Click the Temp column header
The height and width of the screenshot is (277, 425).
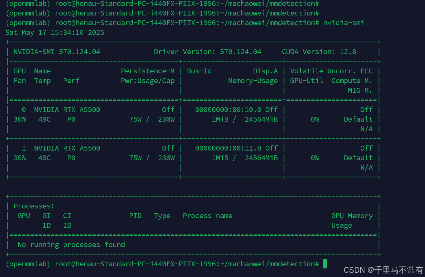42,81
